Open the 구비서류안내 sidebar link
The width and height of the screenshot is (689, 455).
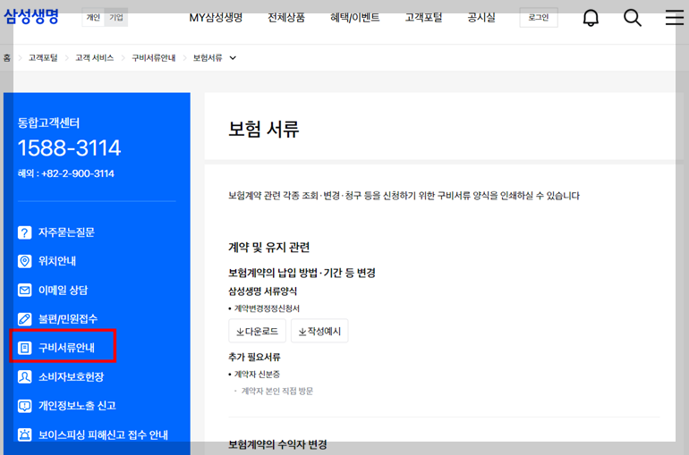(x=66, y=348)
